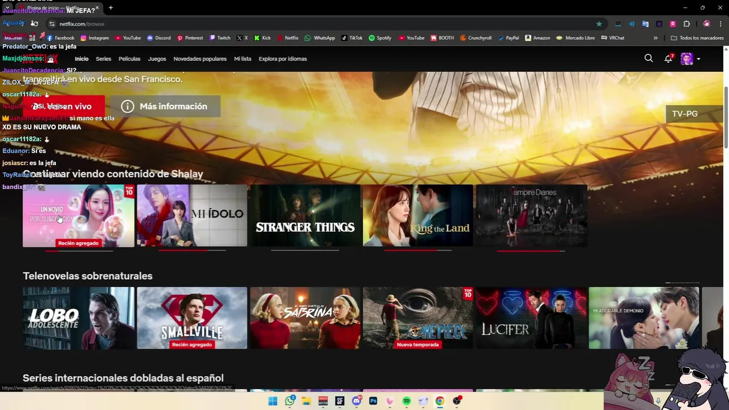729x410 pixels.
Task: Open the Mercado Libre bookmark
Action: coord(576,38)
